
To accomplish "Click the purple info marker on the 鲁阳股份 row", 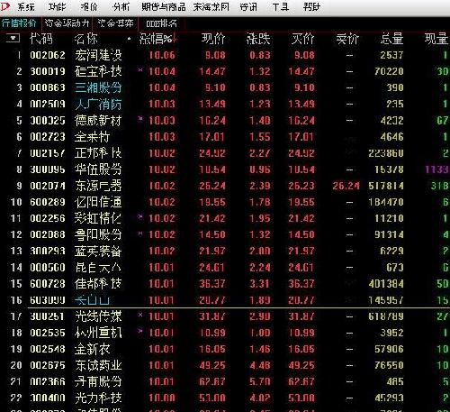I will (x=140, y=233).
